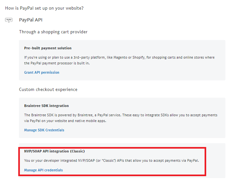This screenshot has width=227, height=180.
Task: Click 'Through a shopping cart provider' subheading
Action: tap(53, 32)
